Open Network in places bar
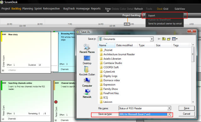This screenshot has height=122, width=201. pos(87,94)
